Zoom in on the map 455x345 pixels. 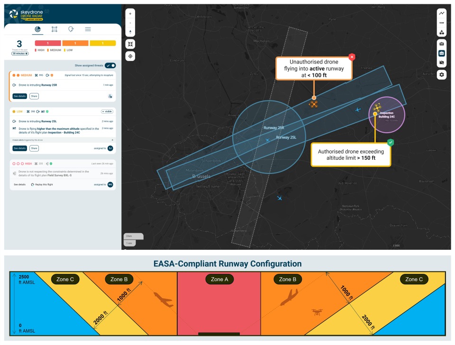pos(130,14)
